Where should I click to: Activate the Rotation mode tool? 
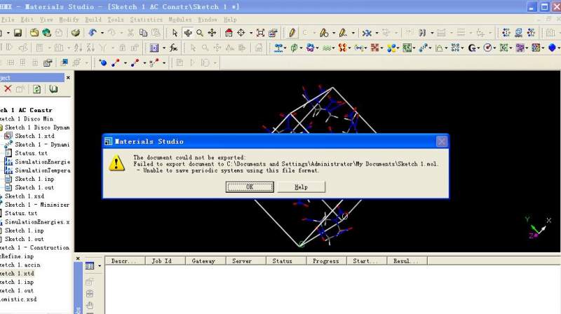(x=187, y=33)
